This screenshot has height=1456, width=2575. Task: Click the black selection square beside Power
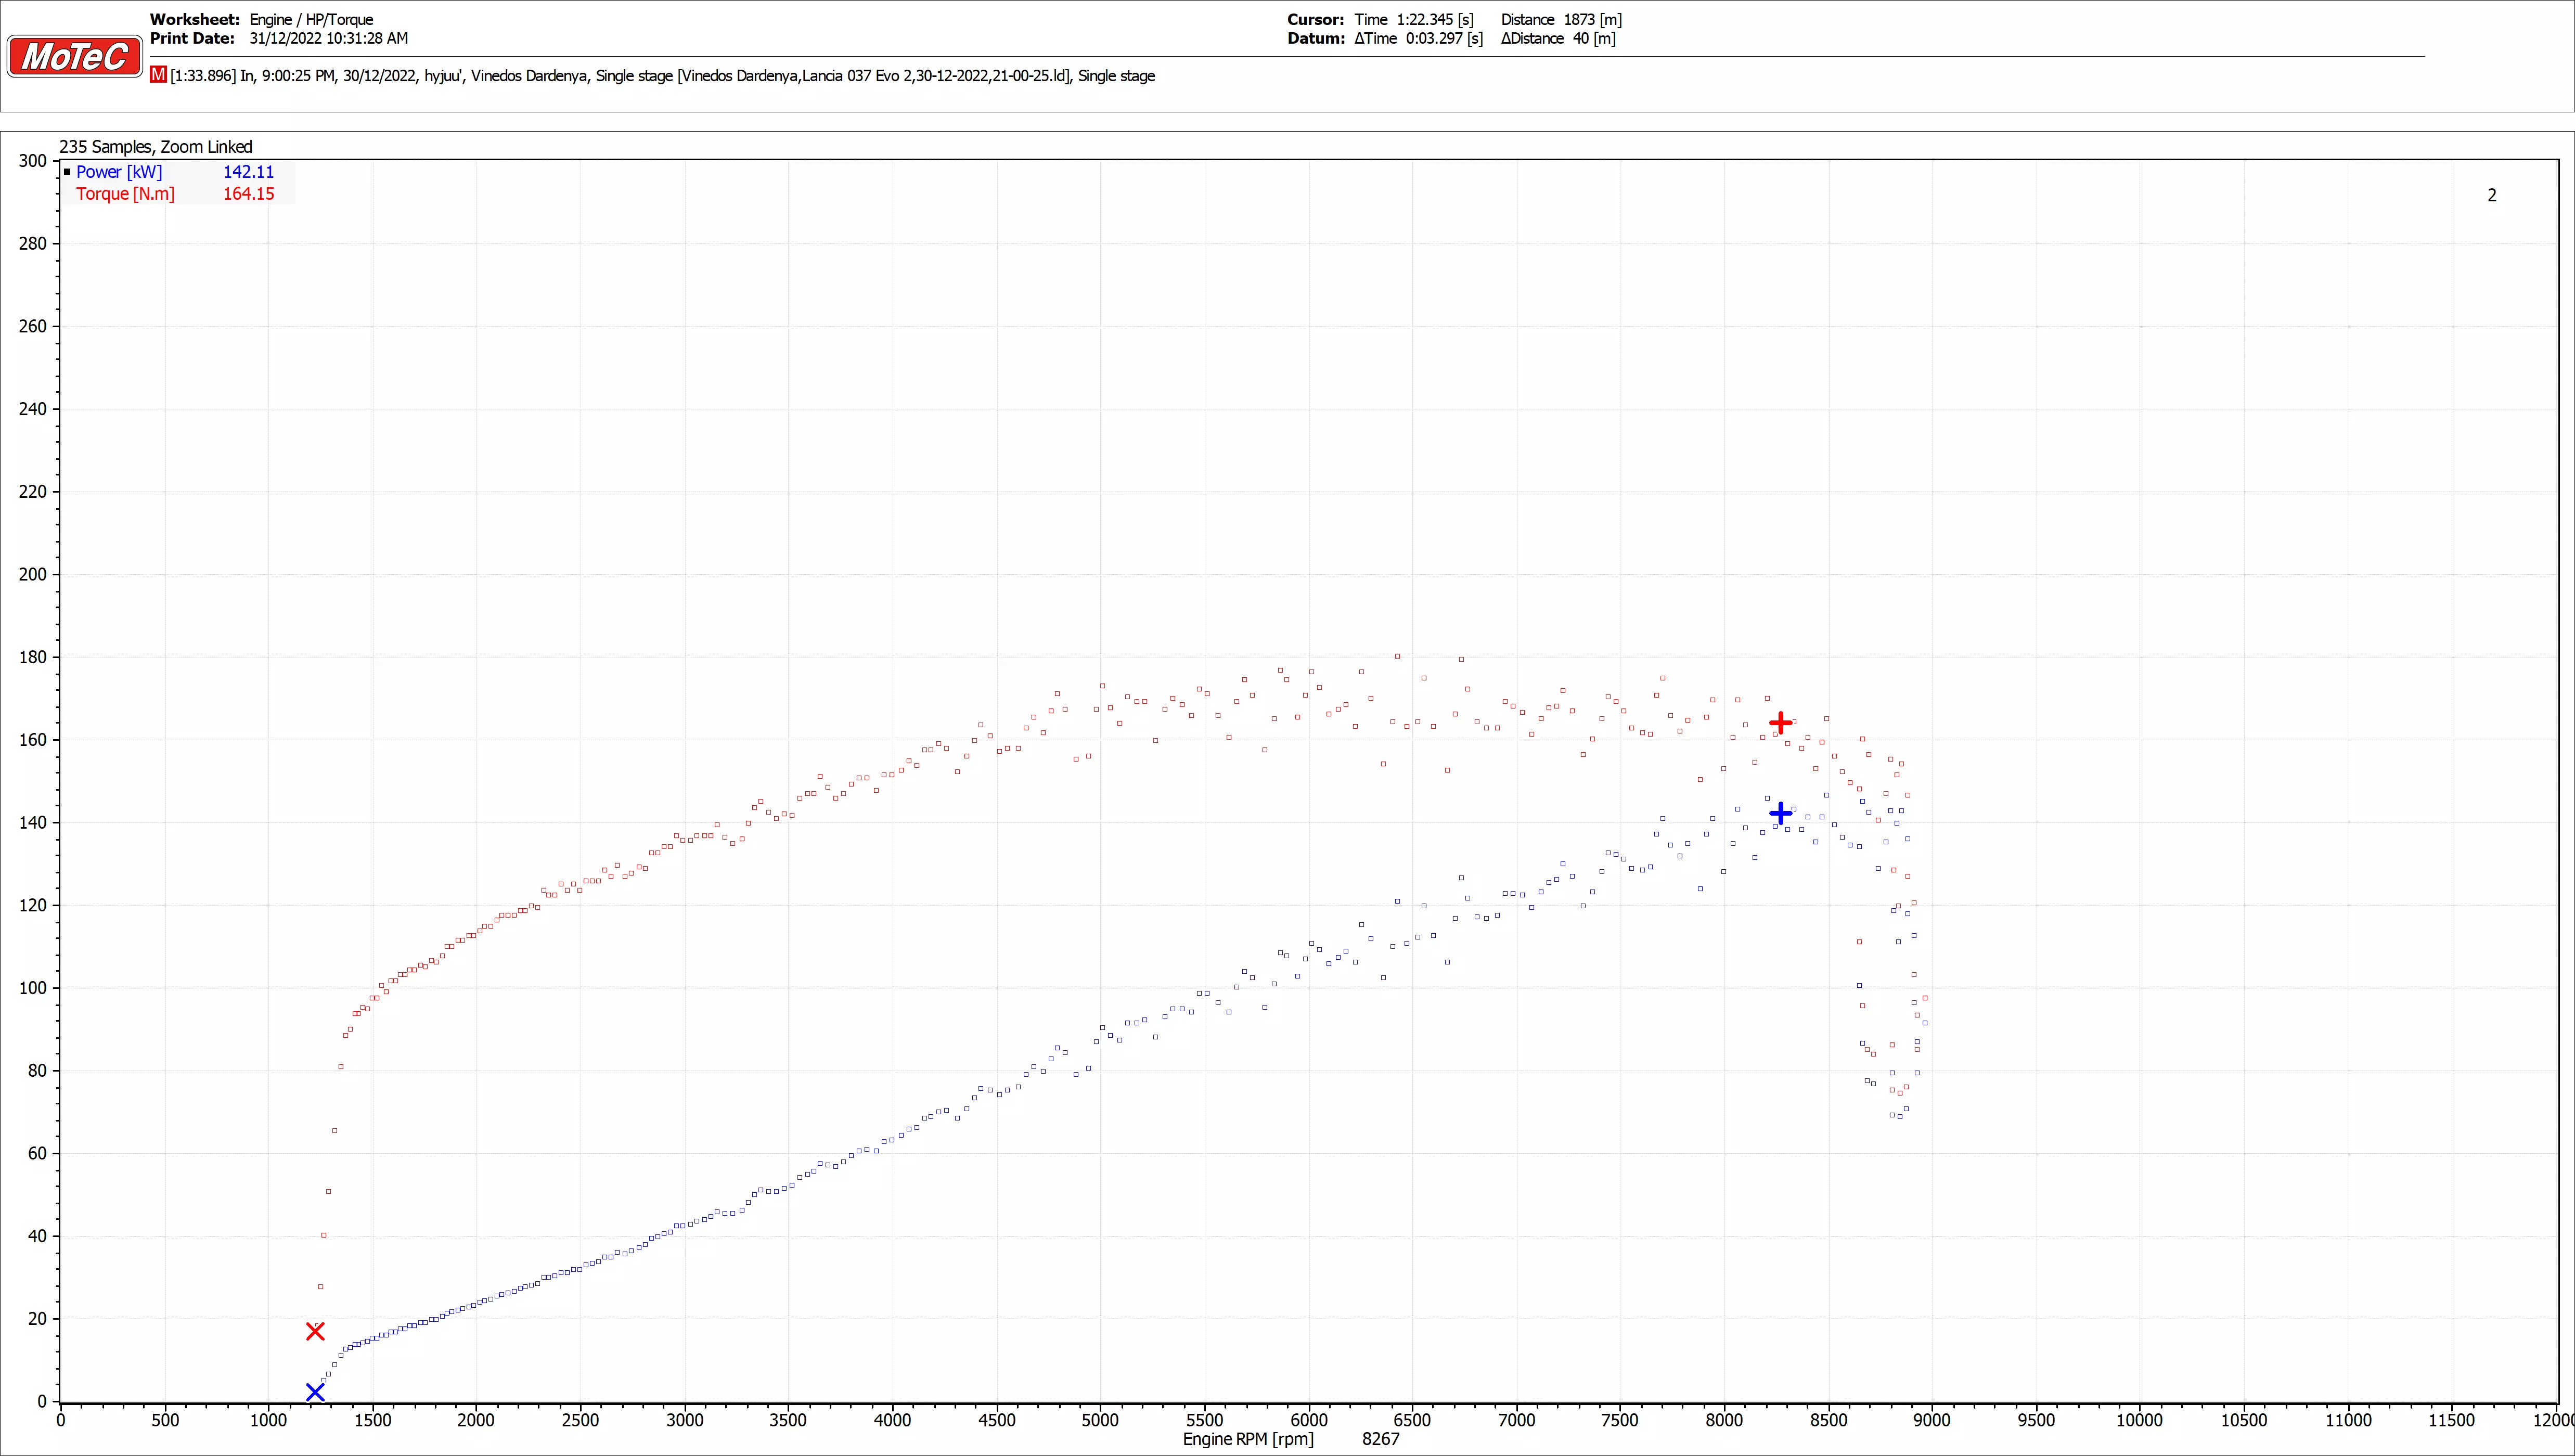[x=67, y=172]
